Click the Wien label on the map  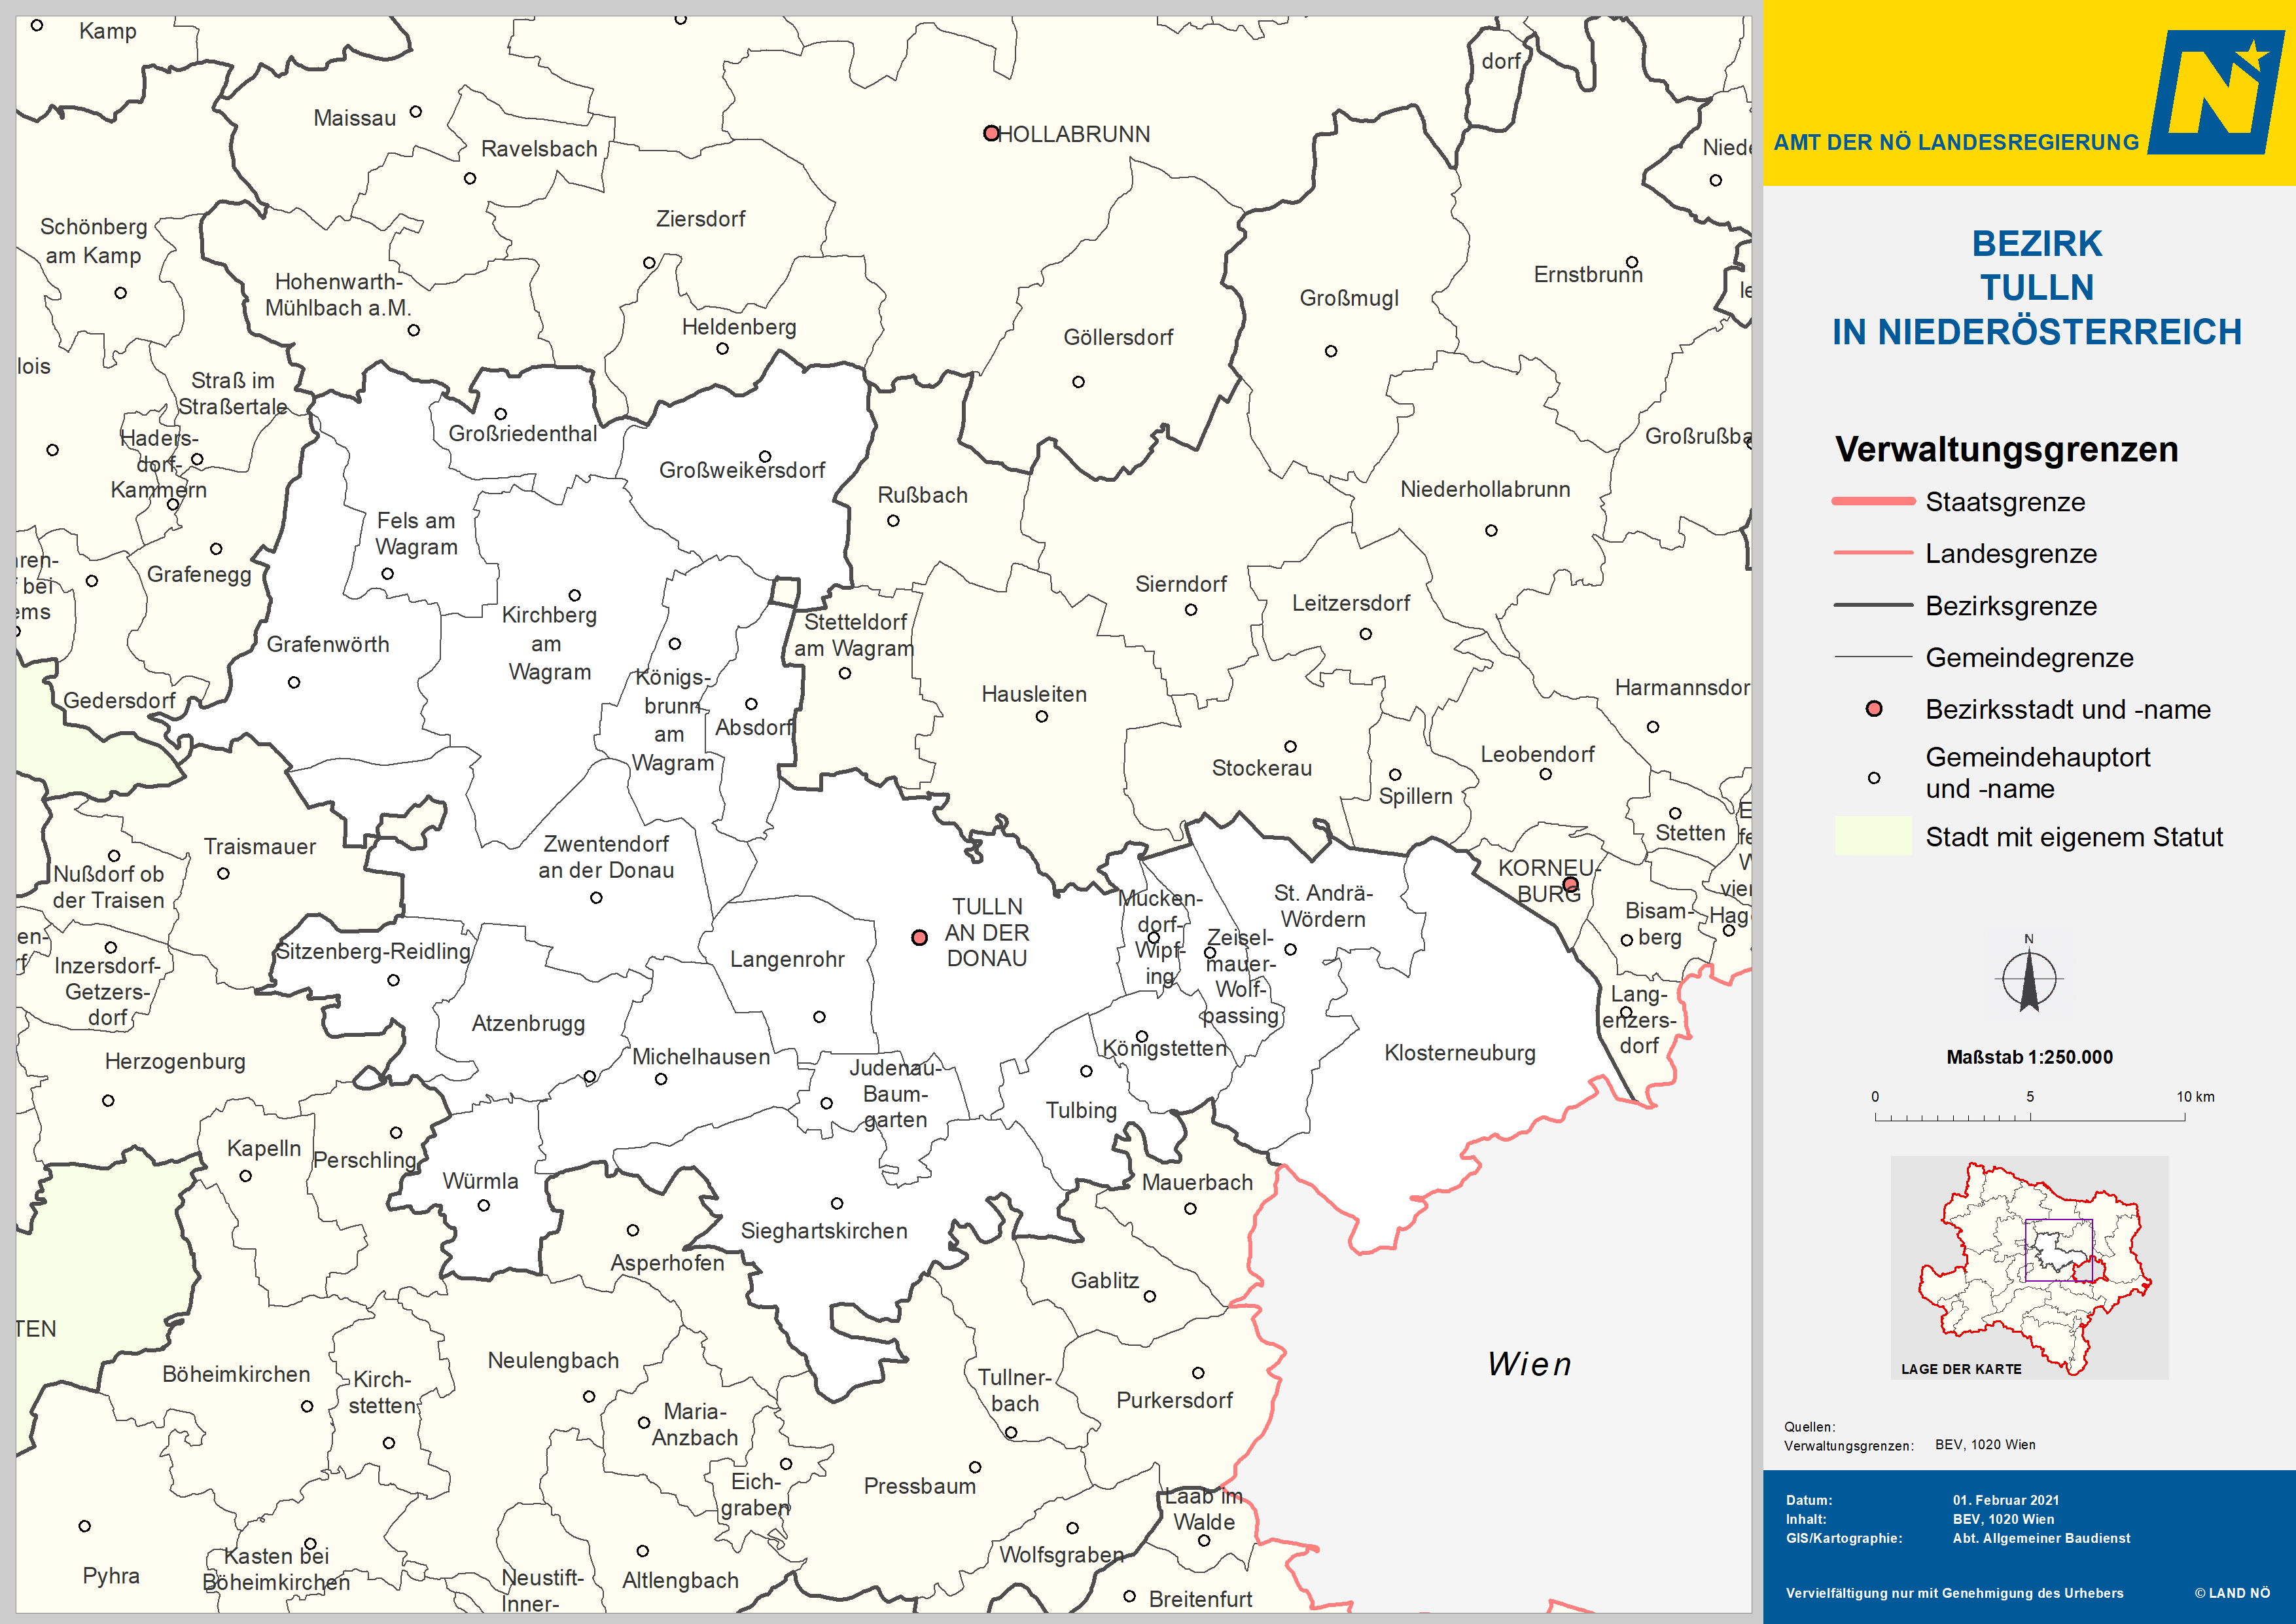point(1529,1364)
